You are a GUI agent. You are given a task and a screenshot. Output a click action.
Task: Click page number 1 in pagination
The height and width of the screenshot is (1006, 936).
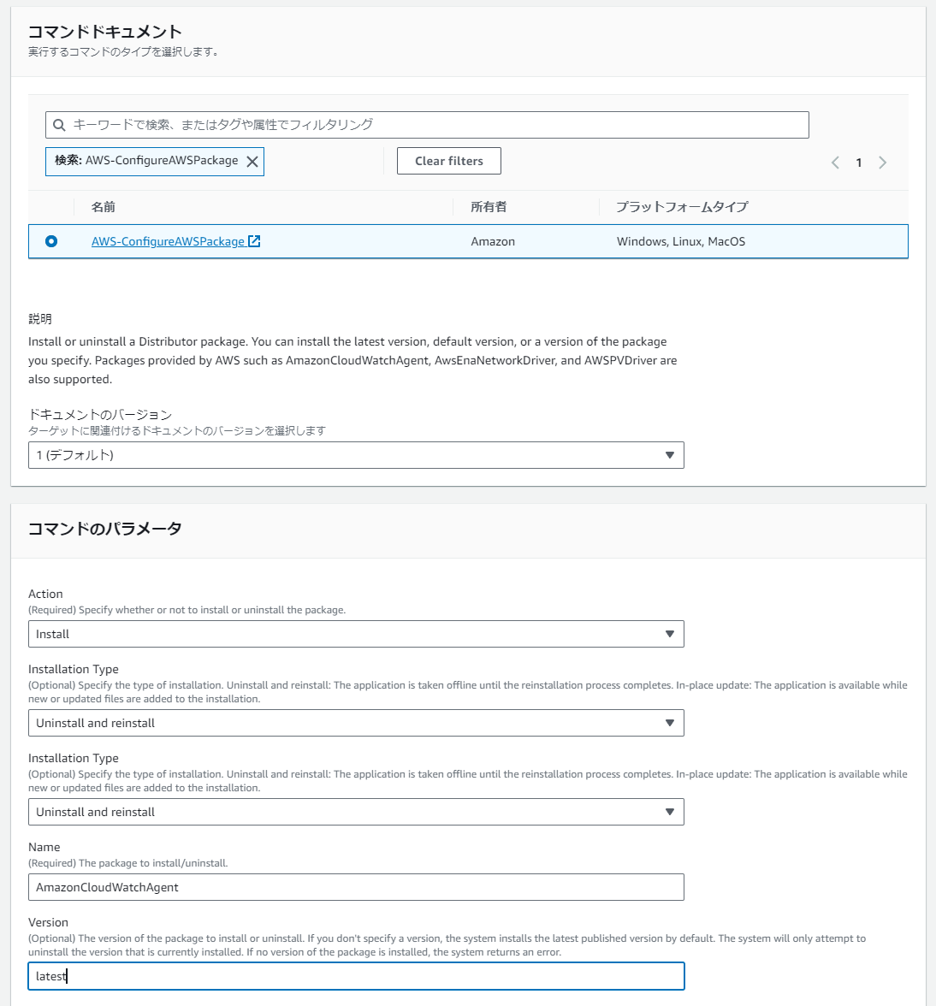click(858, 162)
